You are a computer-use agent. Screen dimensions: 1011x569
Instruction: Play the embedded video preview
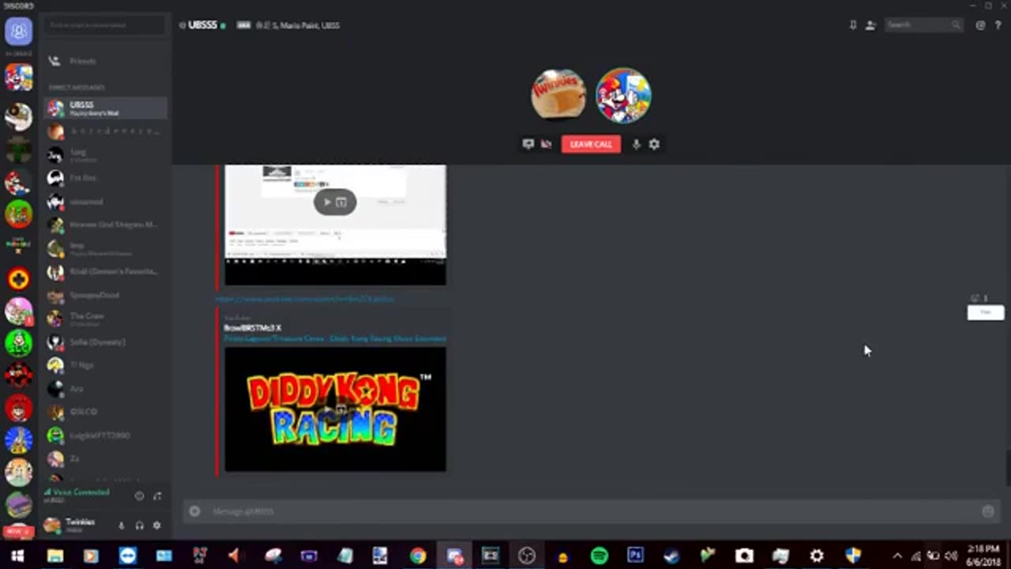[x=328, y=202]
